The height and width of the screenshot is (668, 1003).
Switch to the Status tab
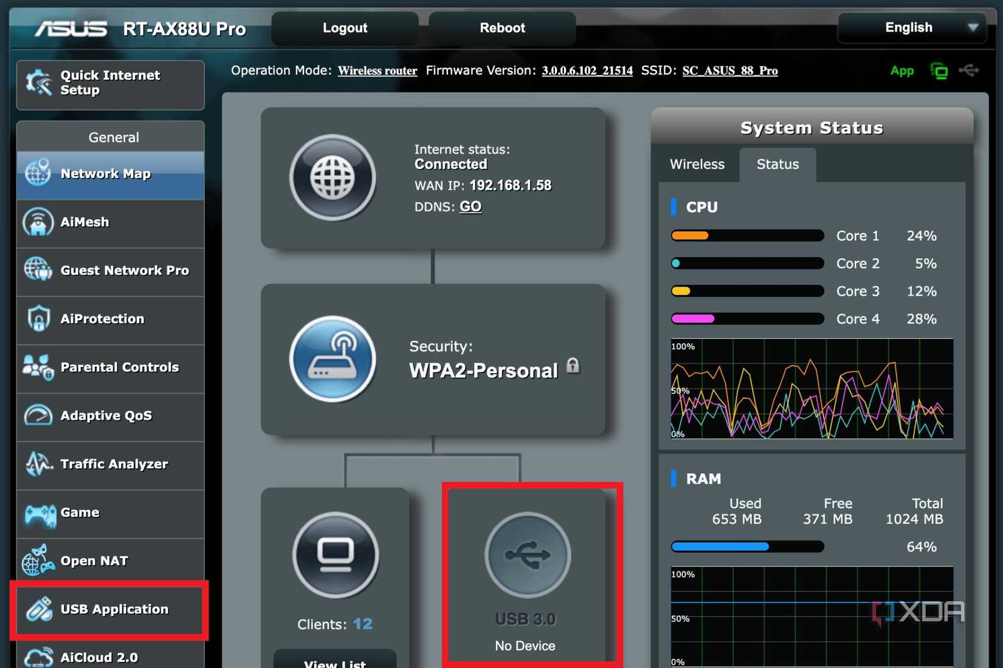[x=777, y=164]
